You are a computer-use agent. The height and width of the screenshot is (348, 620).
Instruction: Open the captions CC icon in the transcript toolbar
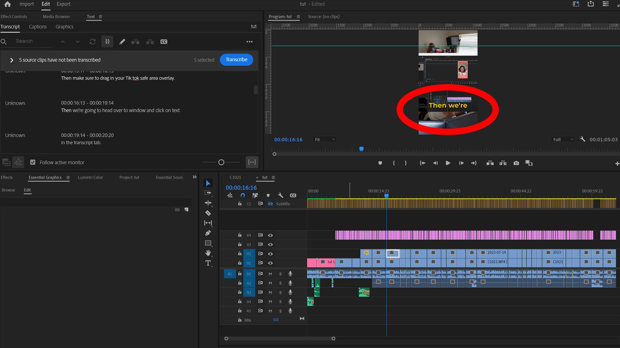click(x=164, y=42)
